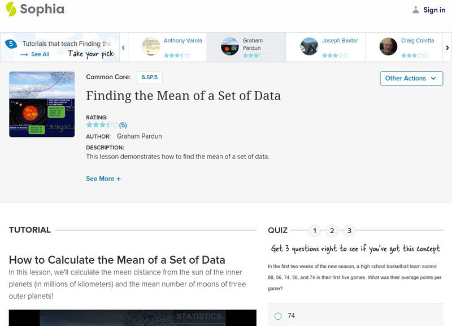This screenshot has height=326, width=452.
Task: Select Craig Coletta's tutorial avatar
Action: (x=388, y=46)
